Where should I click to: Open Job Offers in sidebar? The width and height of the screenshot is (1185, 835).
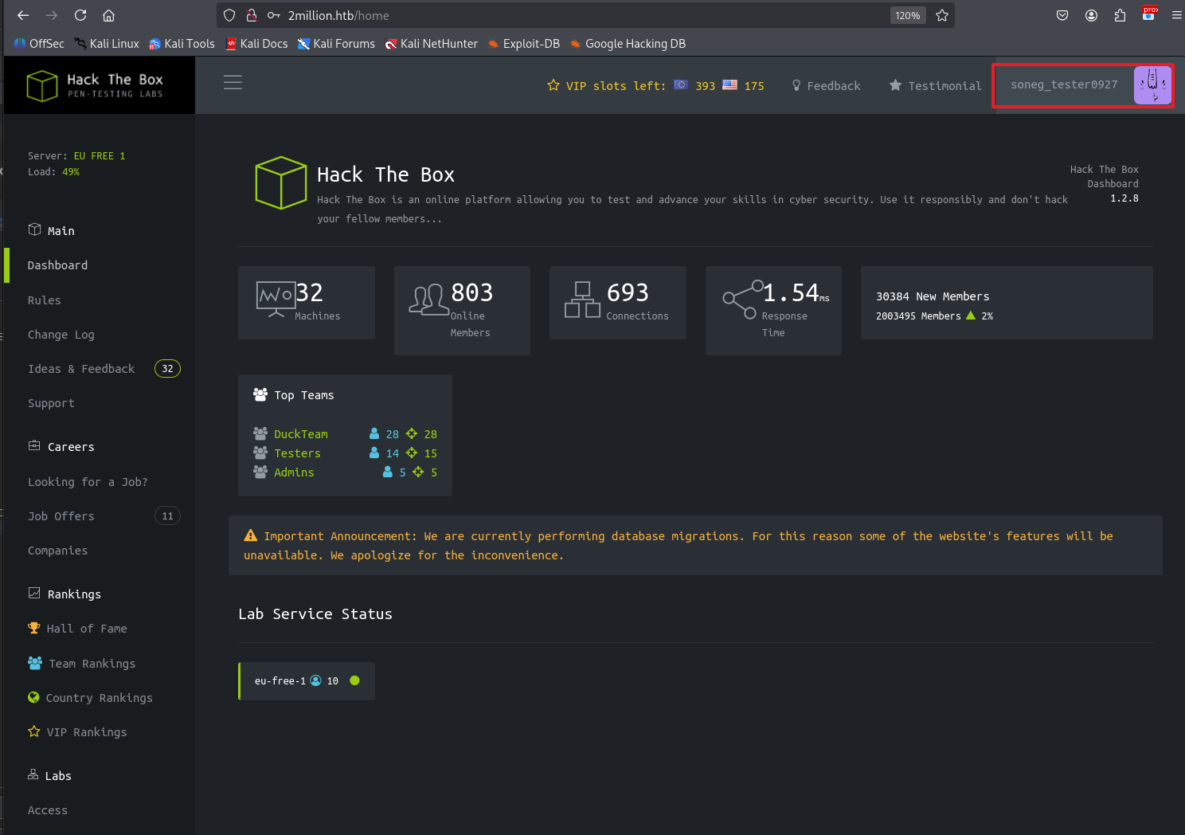(x=61, y=516)
